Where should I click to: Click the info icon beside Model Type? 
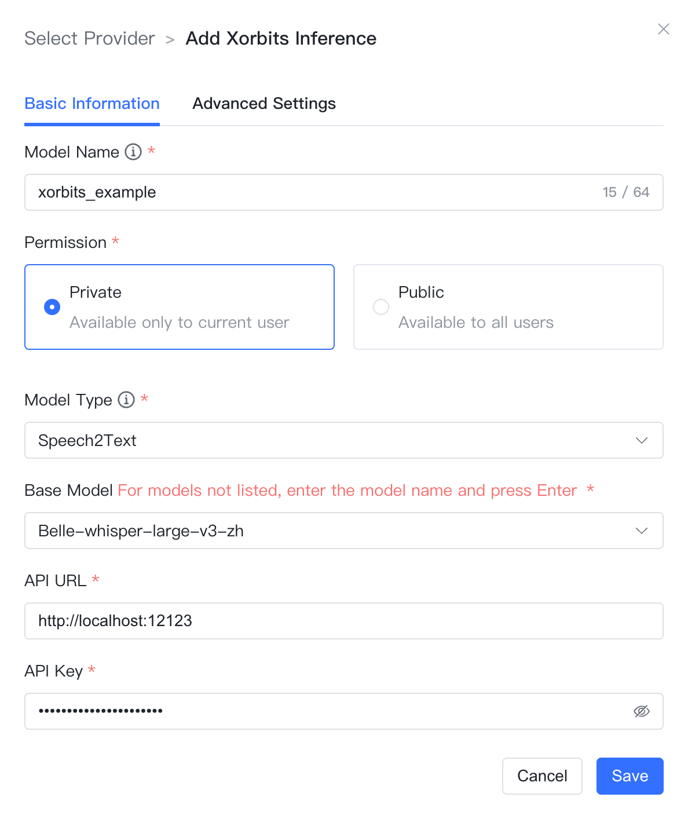(126, 400)
